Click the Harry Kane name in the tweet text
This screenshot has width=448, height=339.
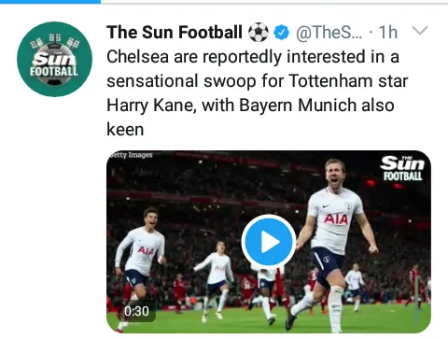coord(151,106)
